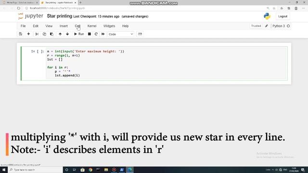Screen dimensions: 308x173
Task: Cut the selected cell with the scissors icon
Action: point(37,34)
